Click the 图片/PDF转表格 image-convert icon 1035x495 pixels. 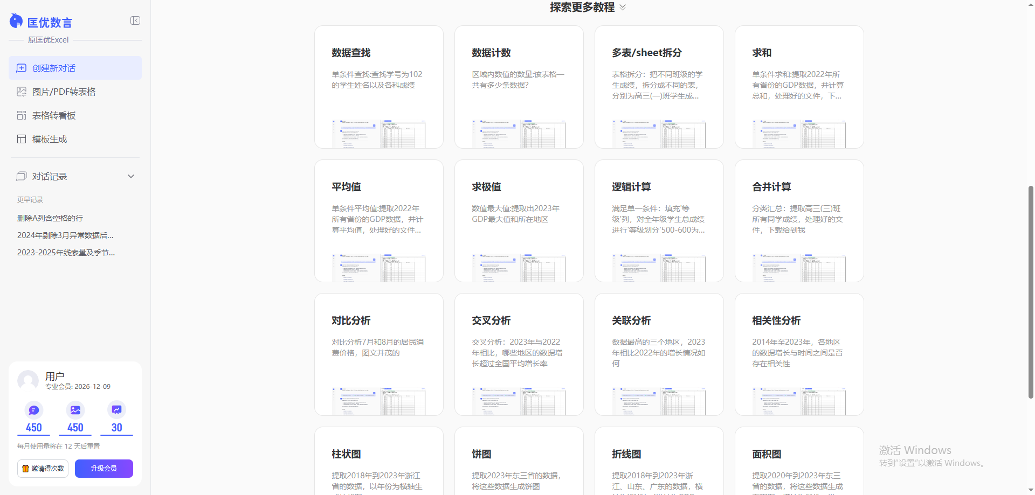[22, 92]
